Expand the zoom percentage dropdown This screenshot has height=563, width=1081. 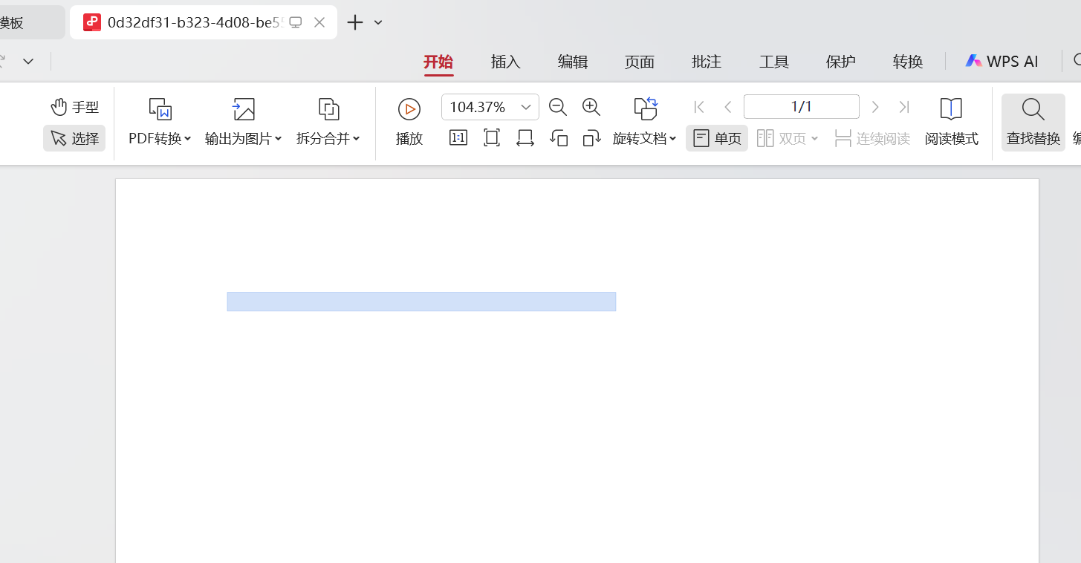click(x=526, y=107)
